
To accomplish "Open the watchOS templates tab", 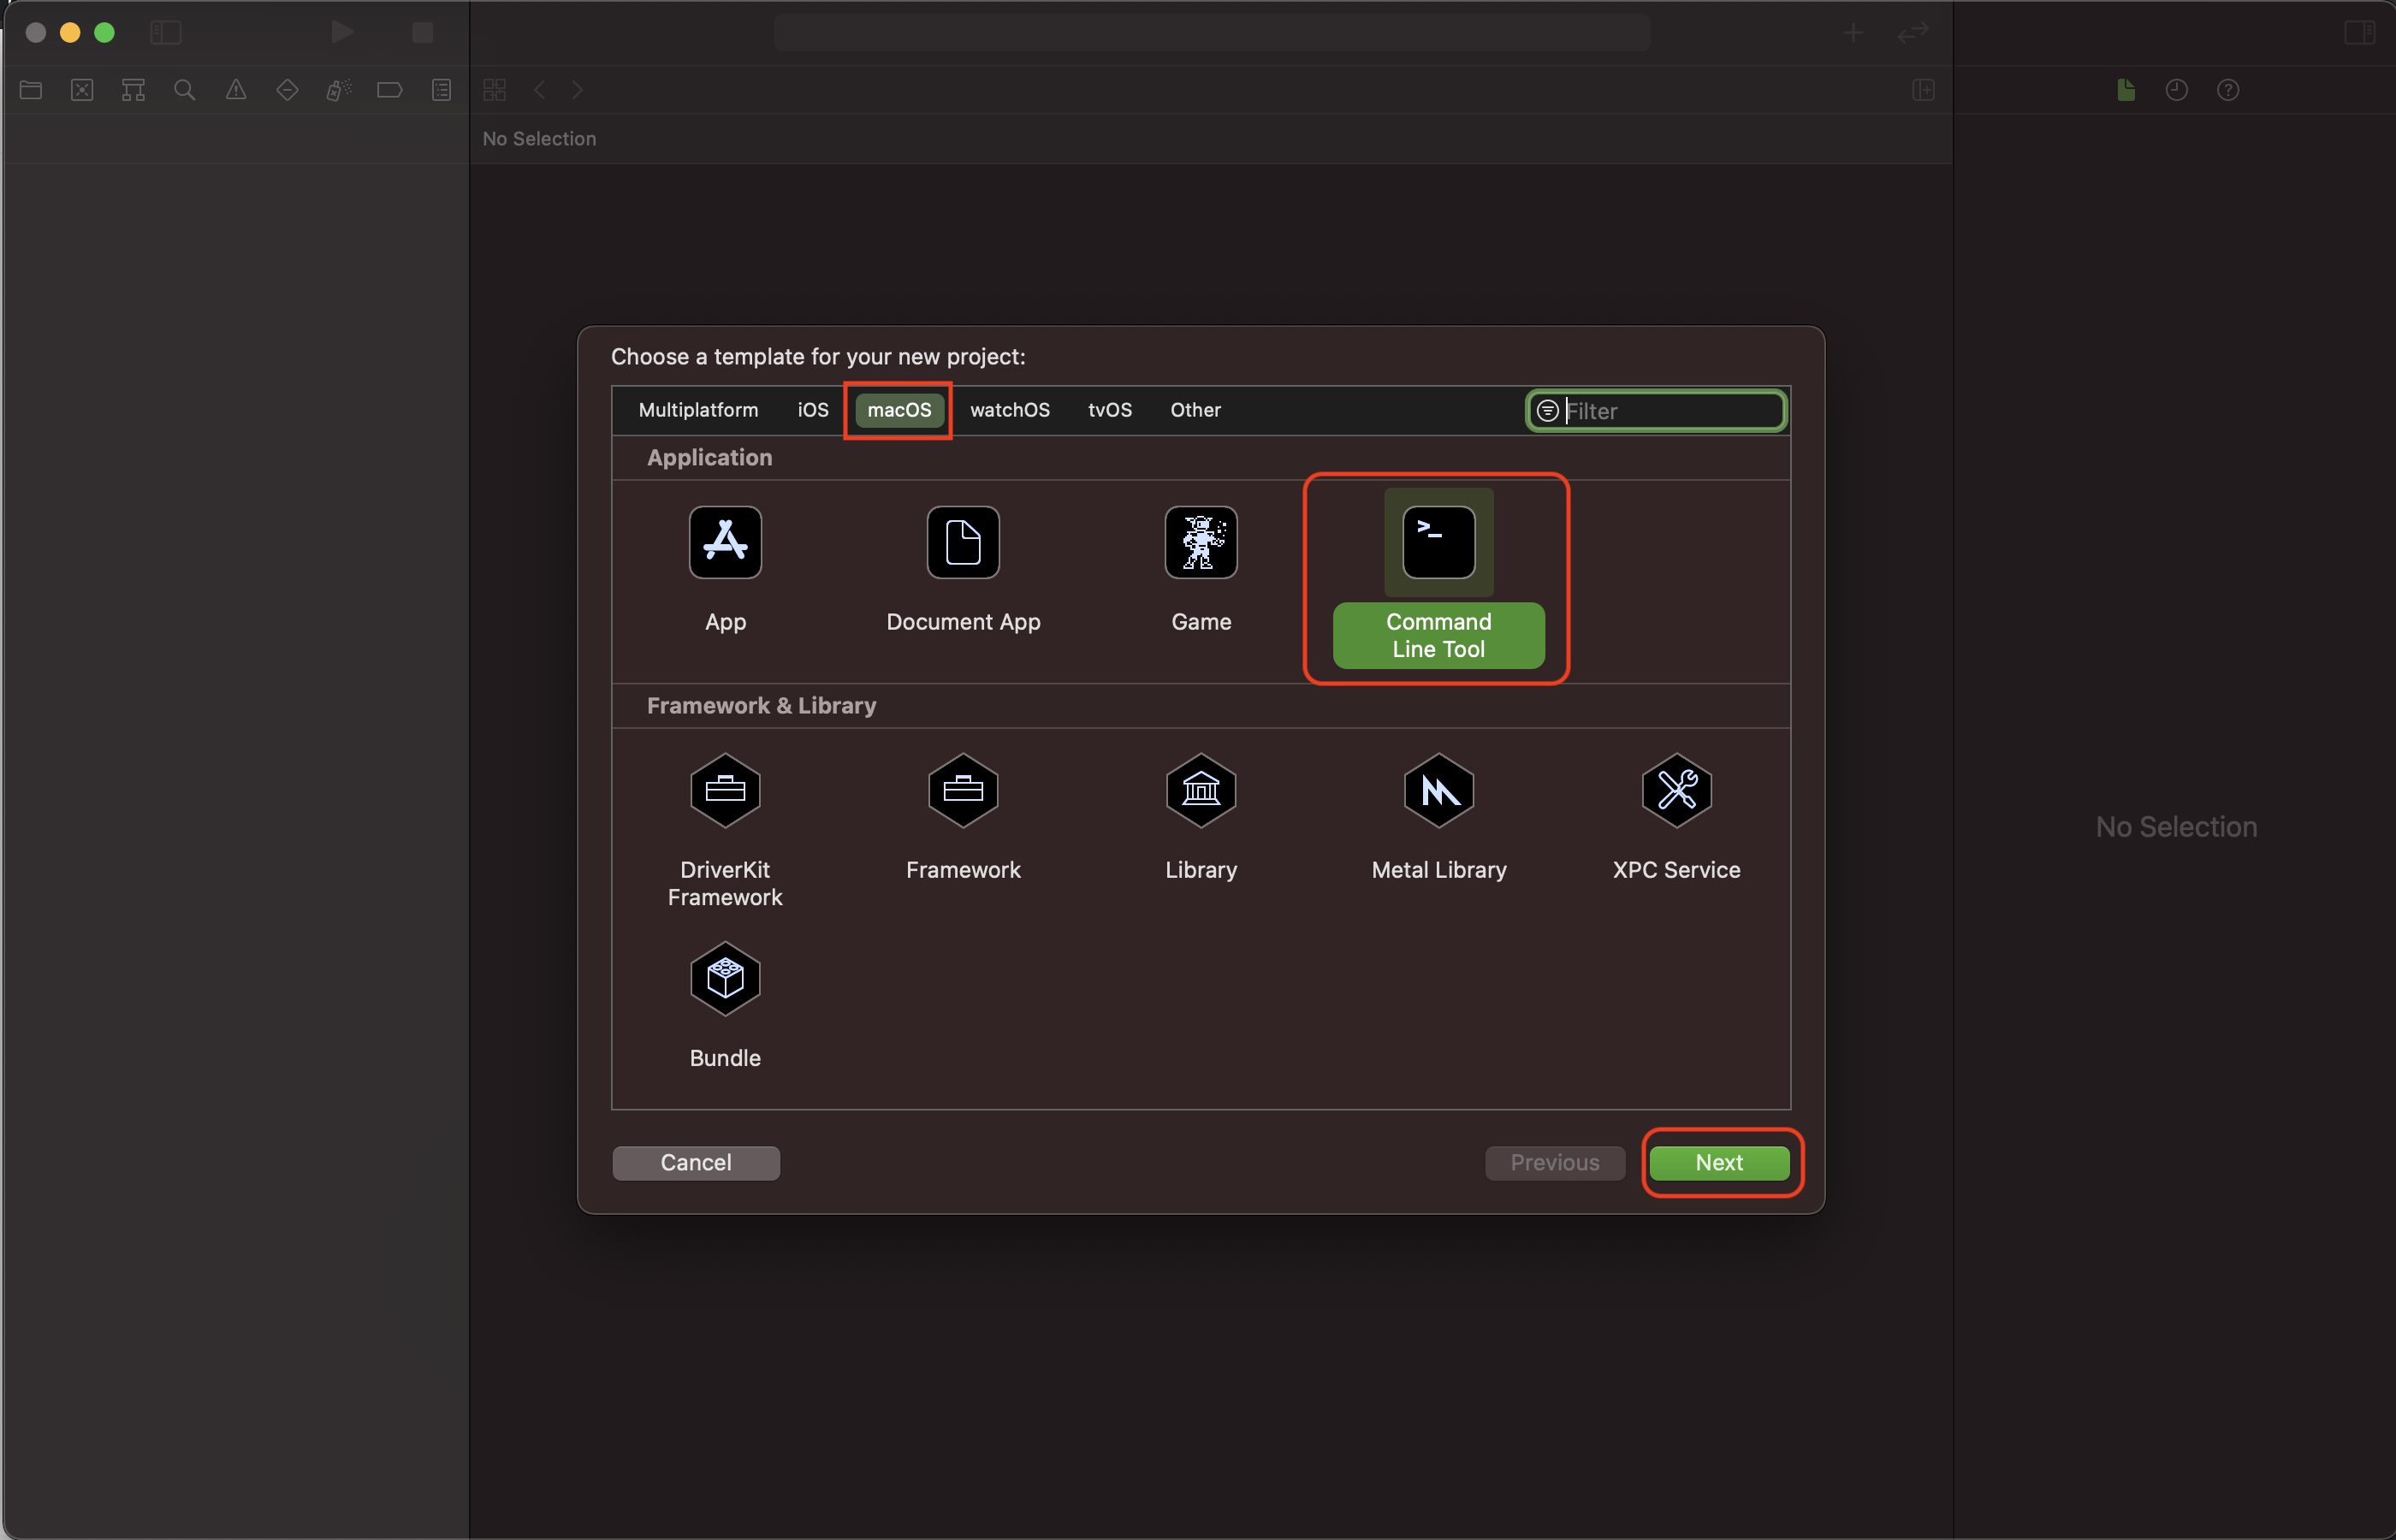I will (x=1009, y=410).
